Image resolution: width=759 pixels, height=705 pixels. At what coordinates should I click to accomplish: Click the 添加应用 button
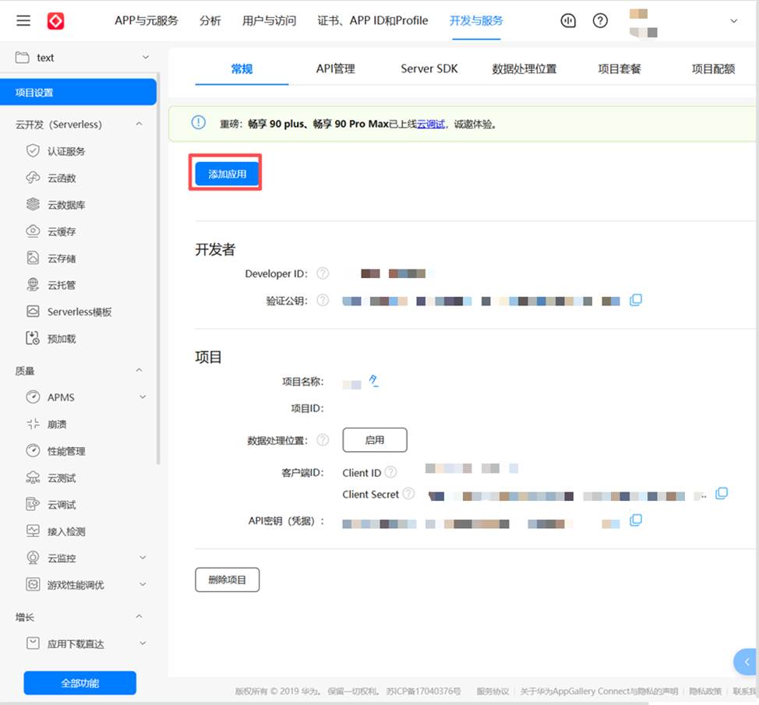pyautogui.click(x=227, y=174)
